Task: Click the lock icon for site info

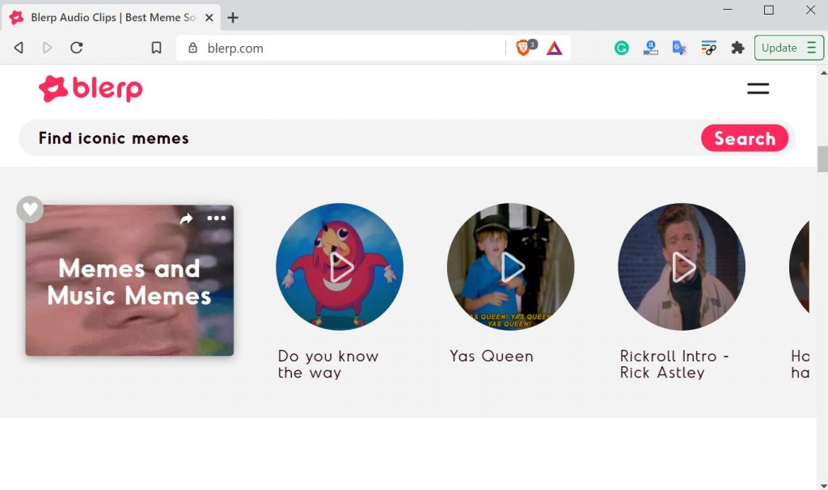Action: point(192,48)
